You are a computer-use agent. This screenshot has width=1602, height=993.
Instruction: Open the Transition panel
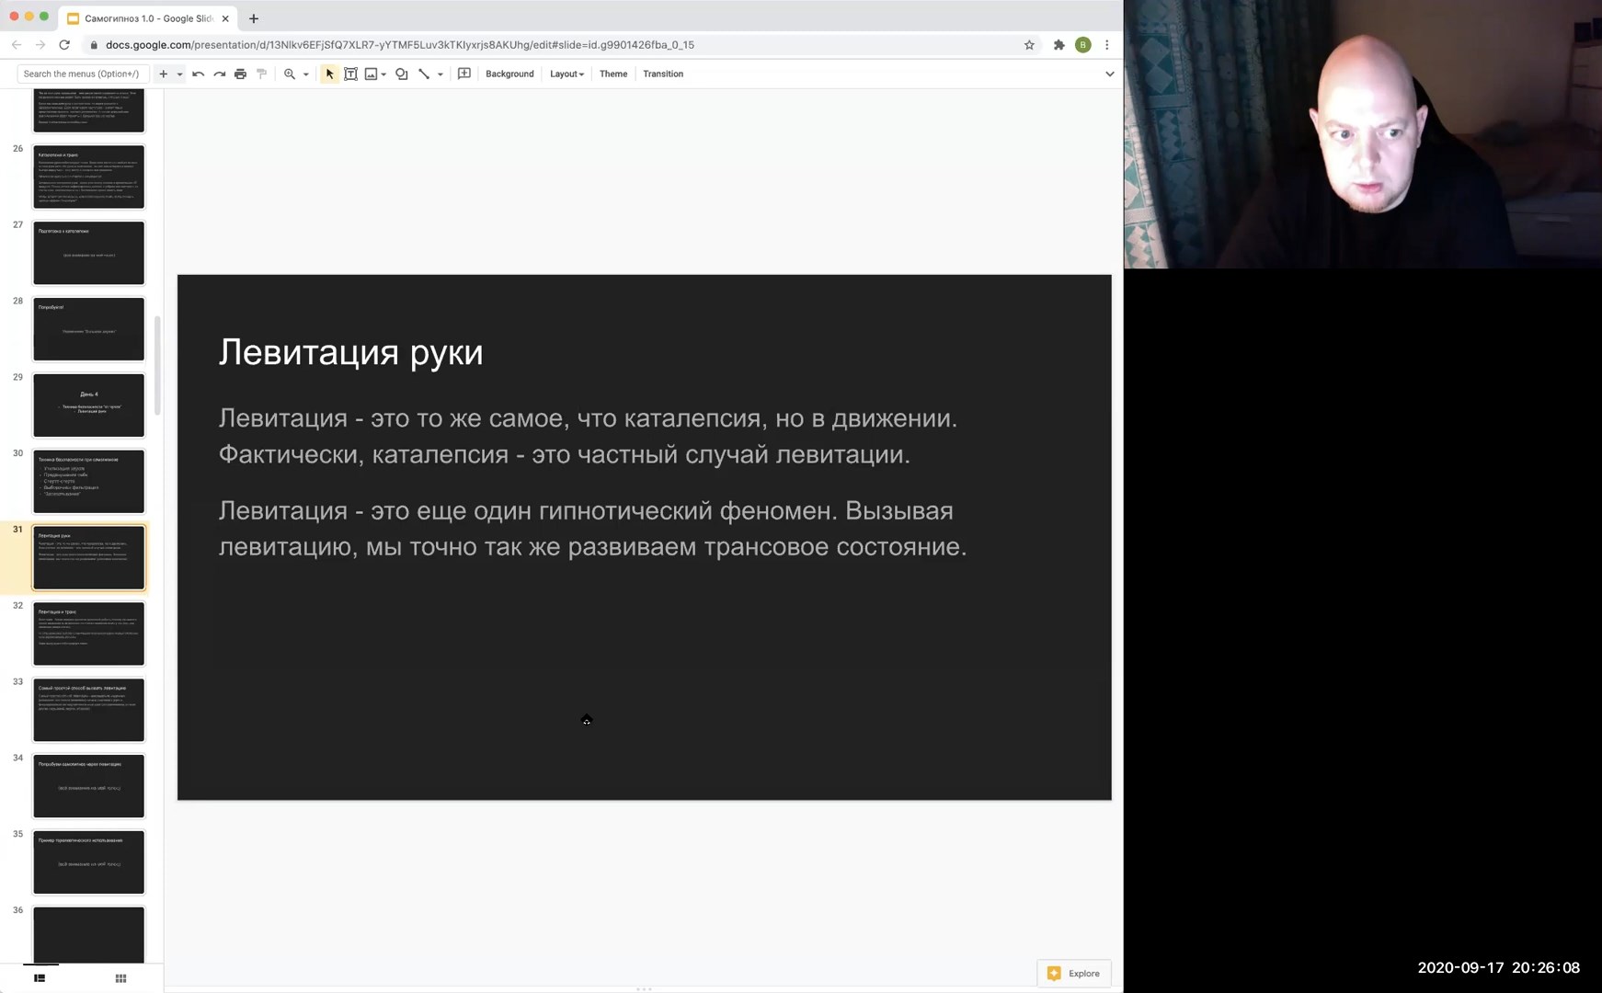click(663, 74)
